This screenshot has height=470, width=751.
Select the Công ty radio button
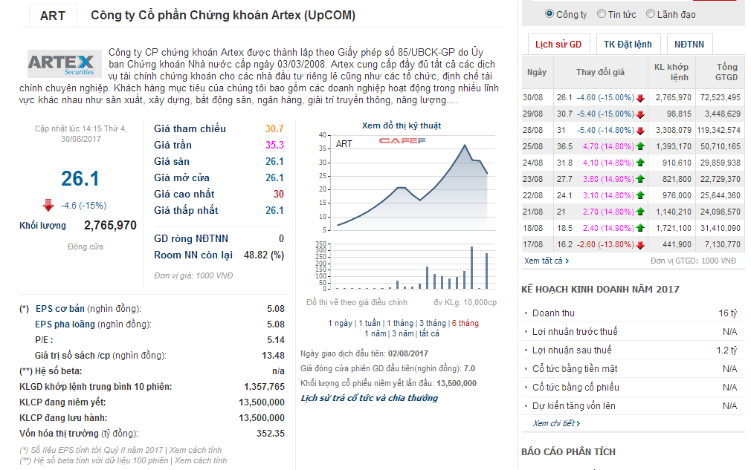point(549,14)
